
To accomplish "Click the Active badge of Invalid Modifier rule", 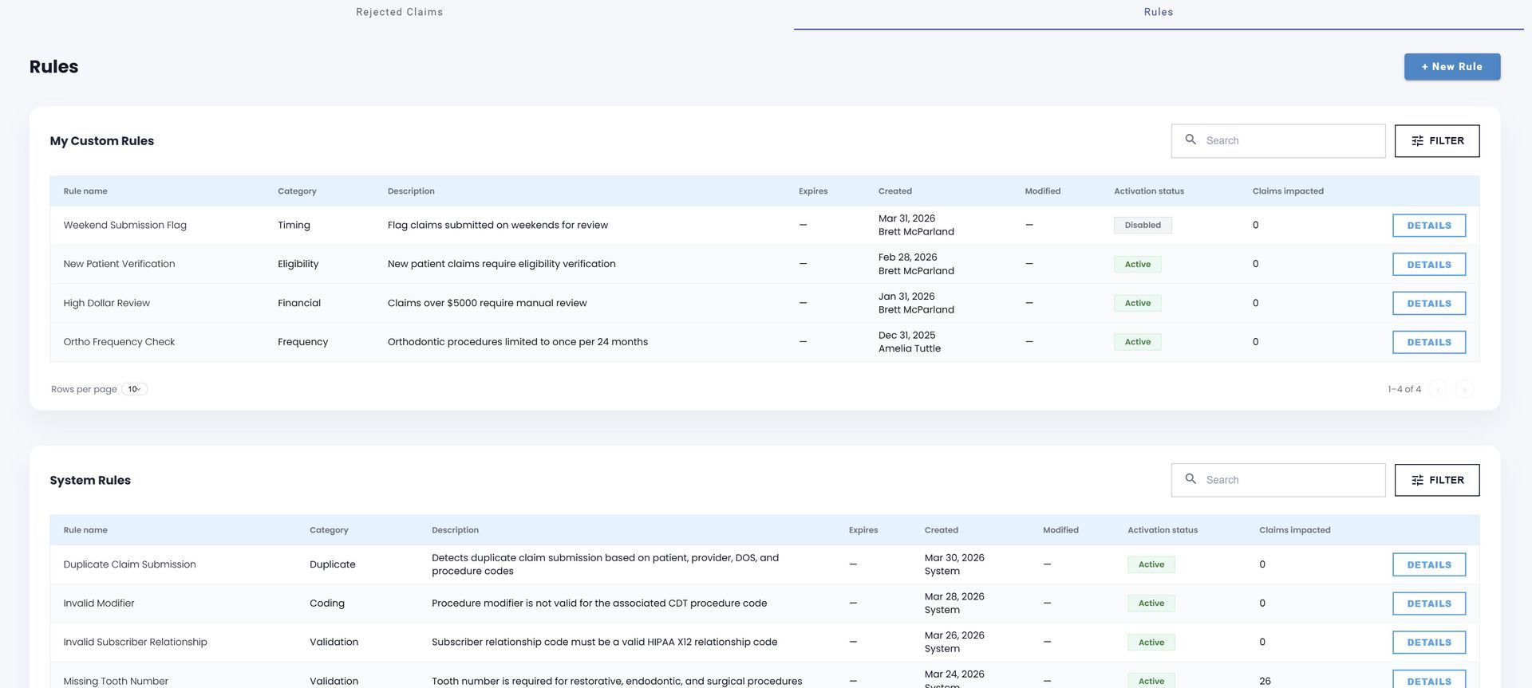I will pos(1151,603).
